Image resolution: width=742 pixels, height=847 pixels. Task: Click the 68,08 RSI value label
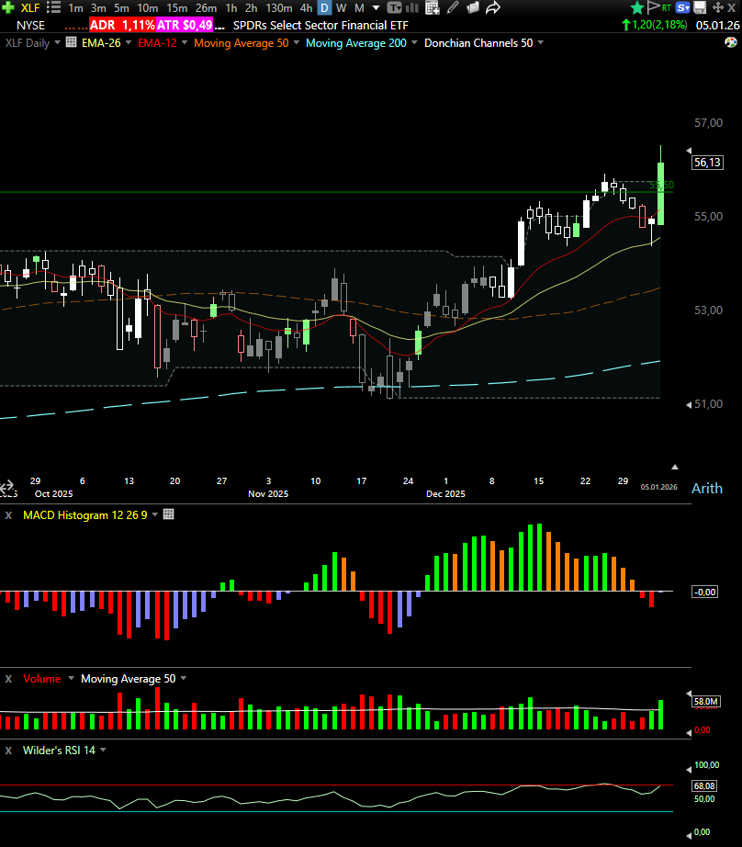pos(704,786)
